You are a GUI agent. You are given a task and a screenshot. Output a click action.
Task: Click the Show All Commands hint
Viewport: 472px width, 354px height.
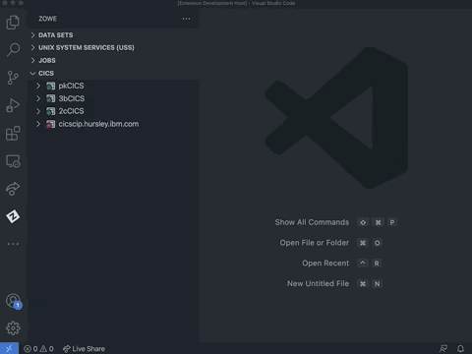click(312, 222)
